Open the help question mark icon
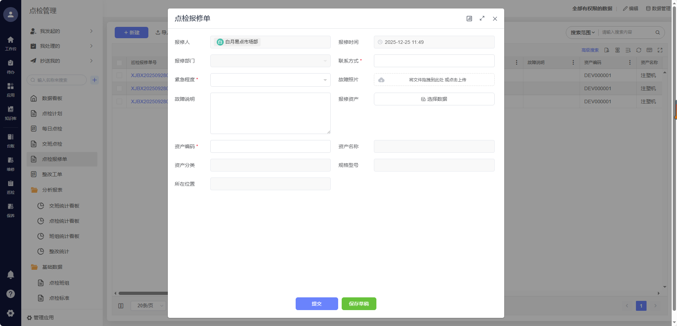677x326 pixels. pyautogui.click(x=11, y=294)
